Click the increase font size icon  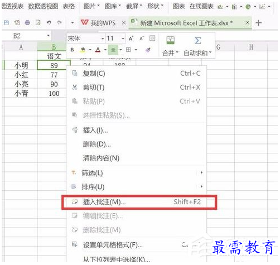click(131, 38)
